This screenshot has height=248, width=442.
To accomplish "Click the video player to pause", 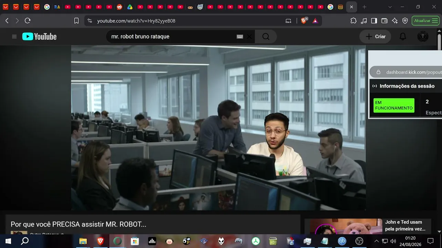I will [x=218, y=127].
